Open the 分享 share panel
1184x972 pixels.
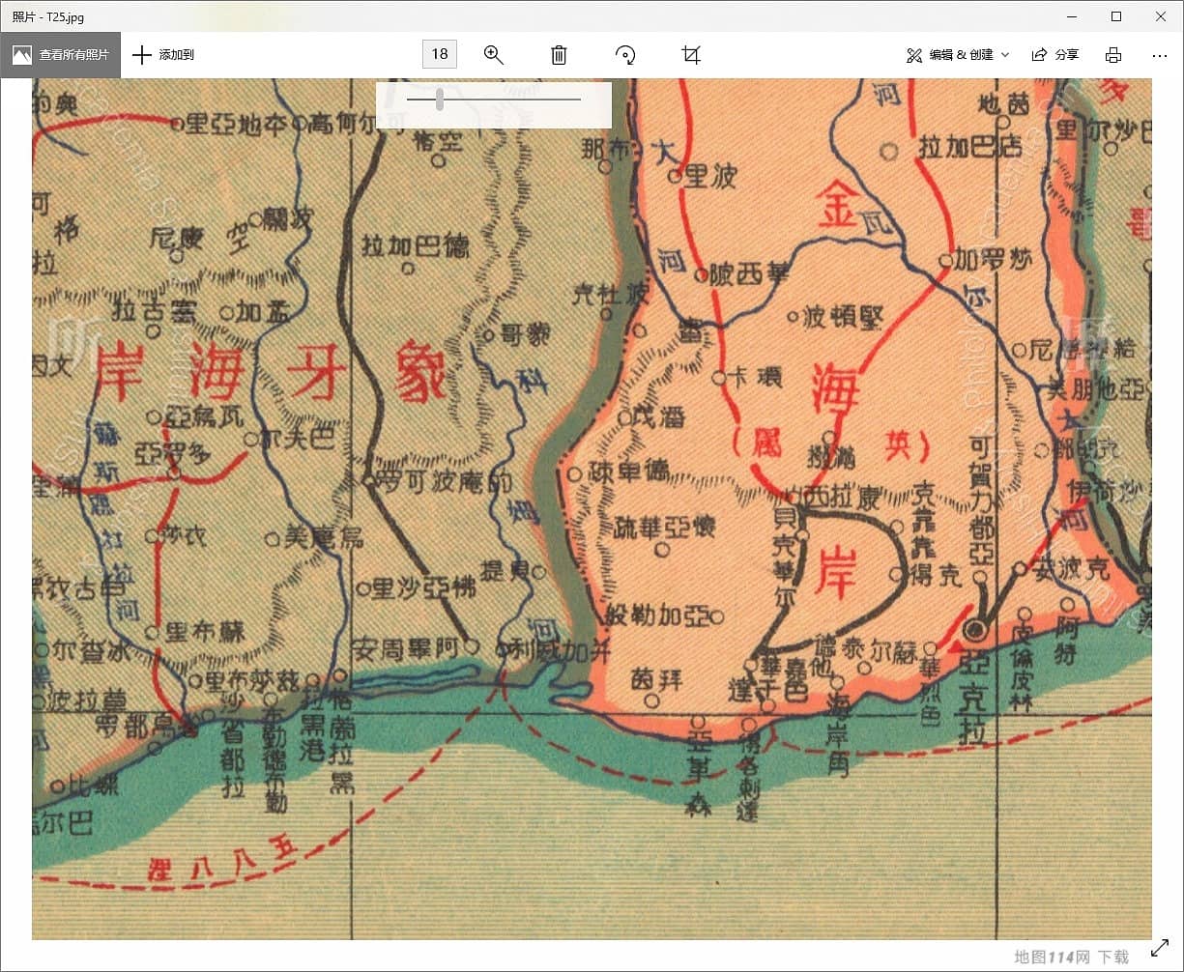1055,55
